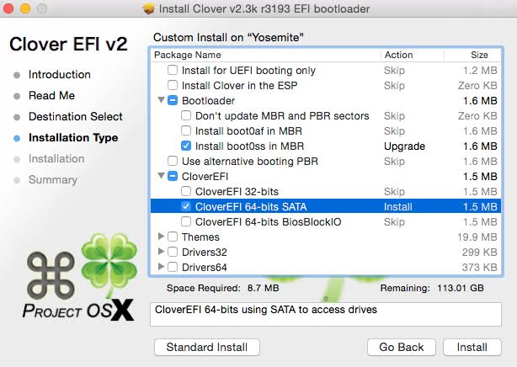
Task: Select the Drivers64 row label
Action: (205, 268)
